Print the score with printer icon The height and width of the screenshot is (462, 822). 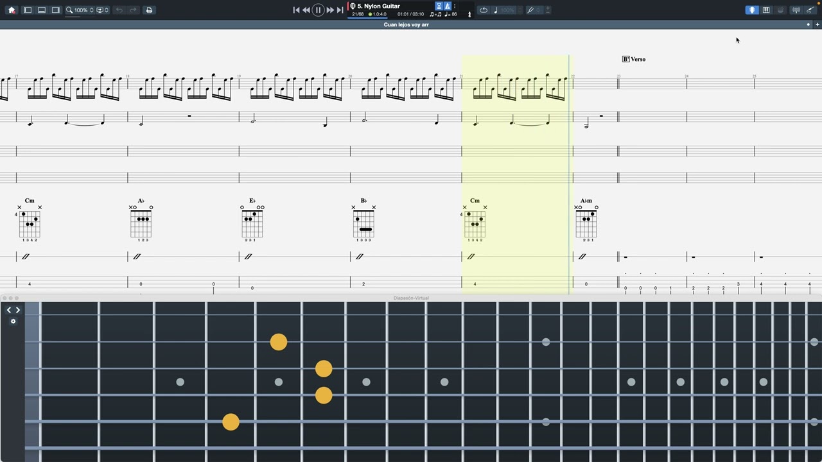click(x=149, y=10)
